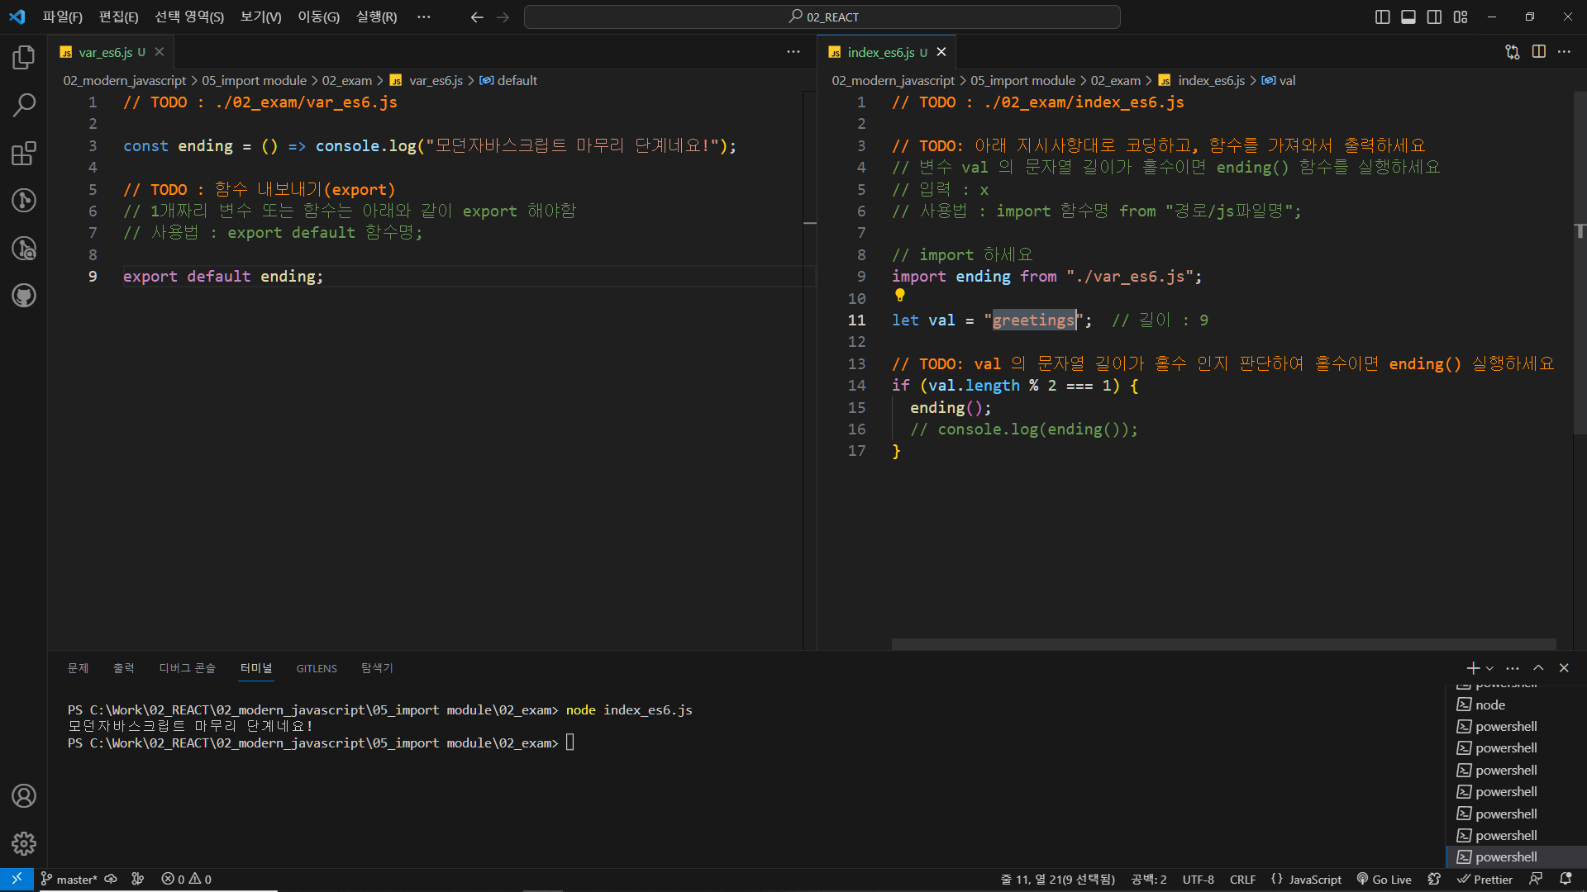Toggle the secondary side bar layout
This screenshot has width=1587, height=892.
click(x=1434, y=17)
